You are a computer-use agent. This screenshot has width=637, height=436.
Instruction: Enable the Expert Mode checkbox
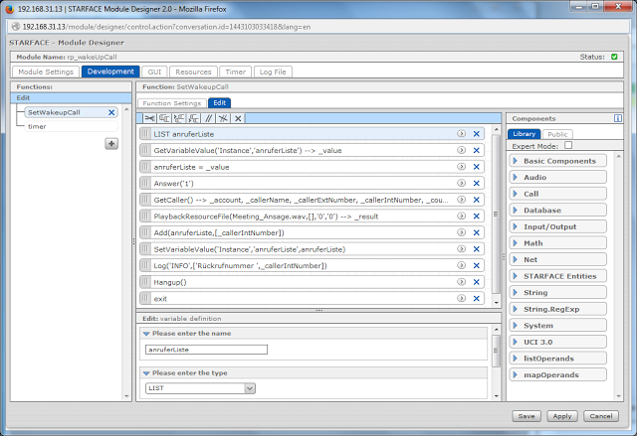tap(568, 145)
